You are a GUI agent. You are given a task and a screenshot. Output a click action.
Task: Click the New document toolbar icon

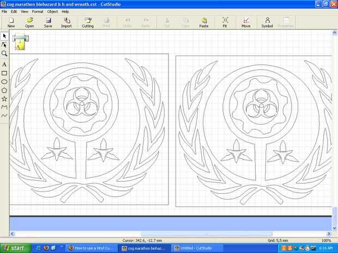coord(11,23)
